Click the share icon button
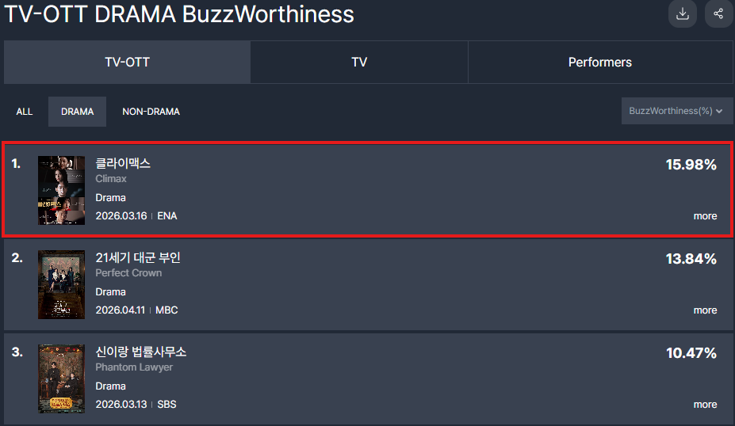This screenshot has height=426, width=735. tap(718, 13)
